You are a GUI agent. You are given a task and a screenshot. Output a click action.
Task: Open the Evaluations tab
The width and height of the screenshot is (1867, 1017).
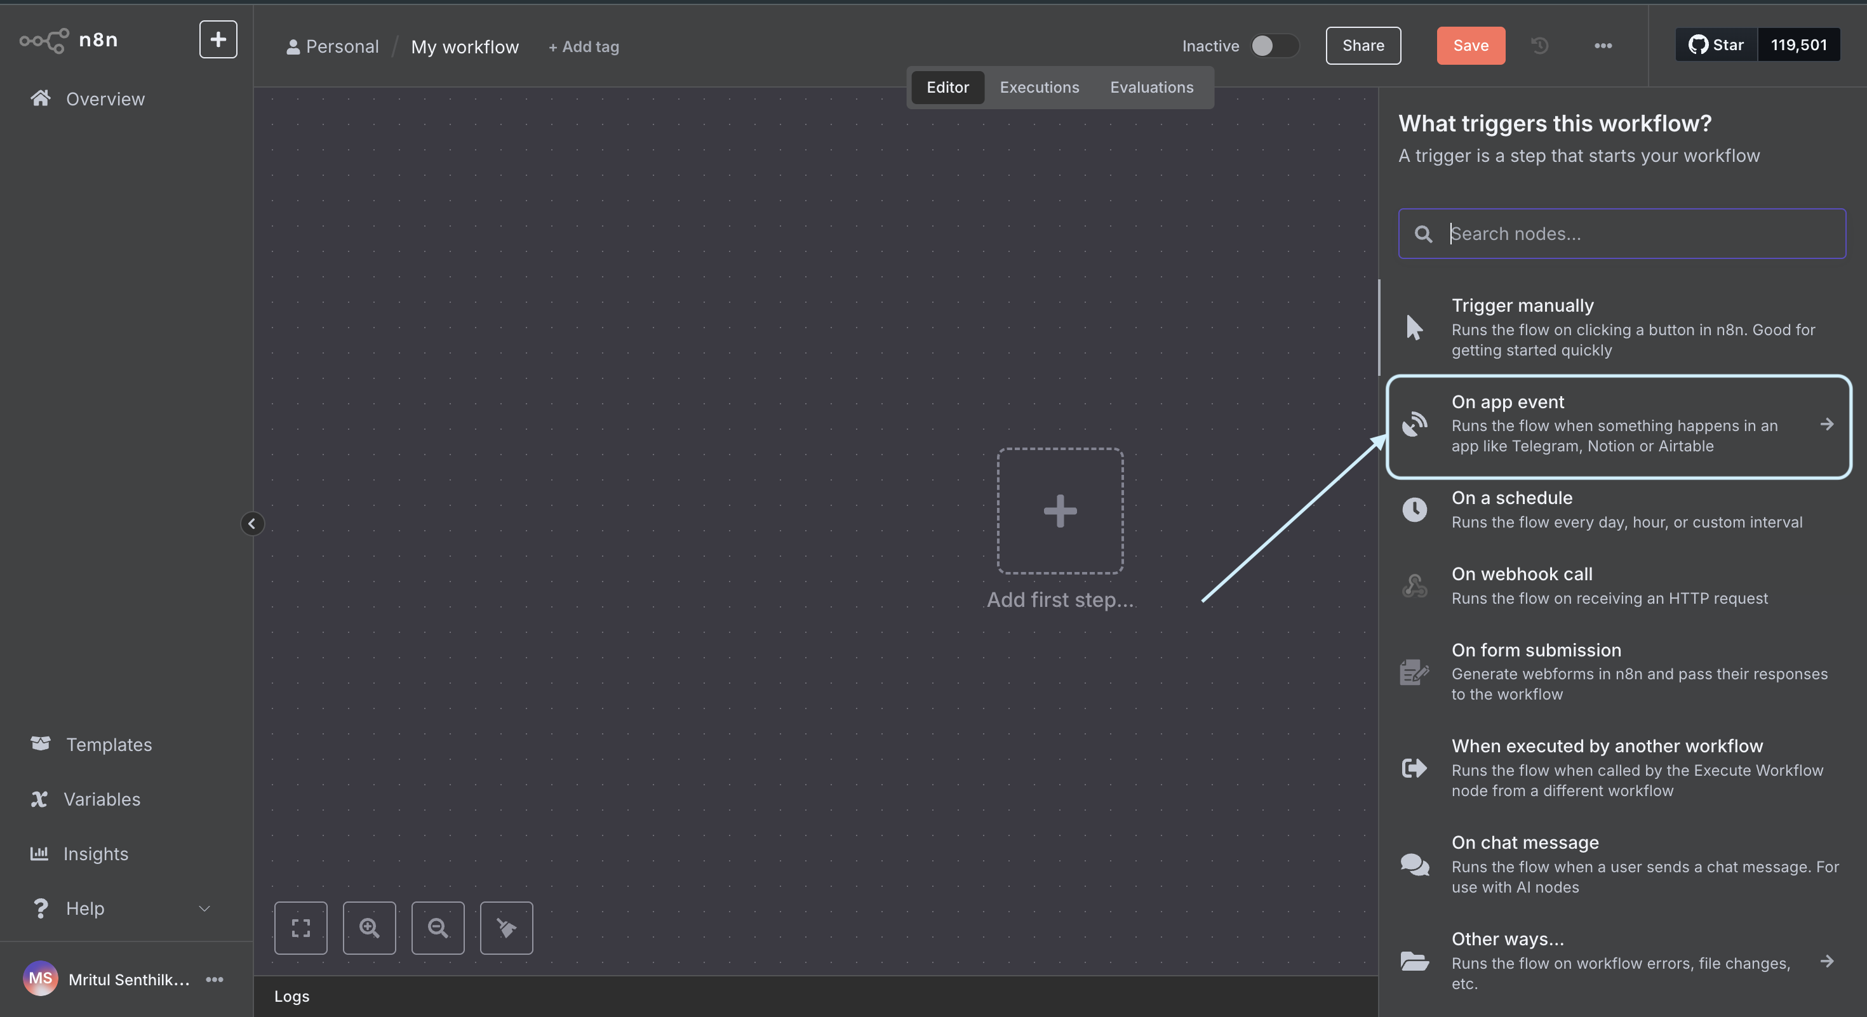click(1152, 87)
